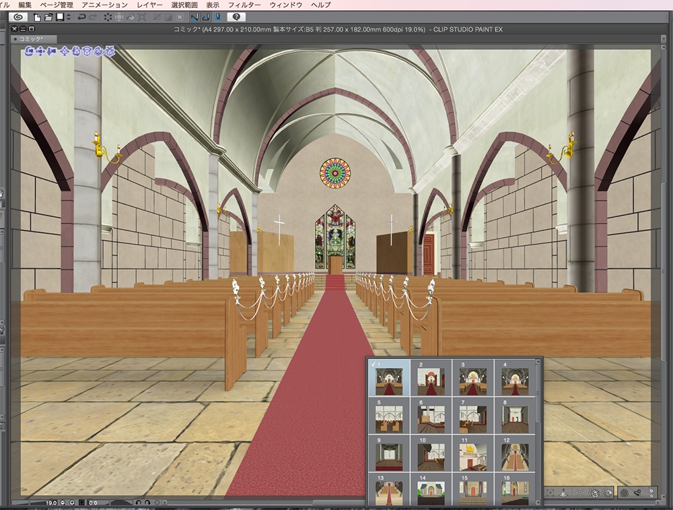Choose camera angle preset 5 thumbnail

(389, 416)
